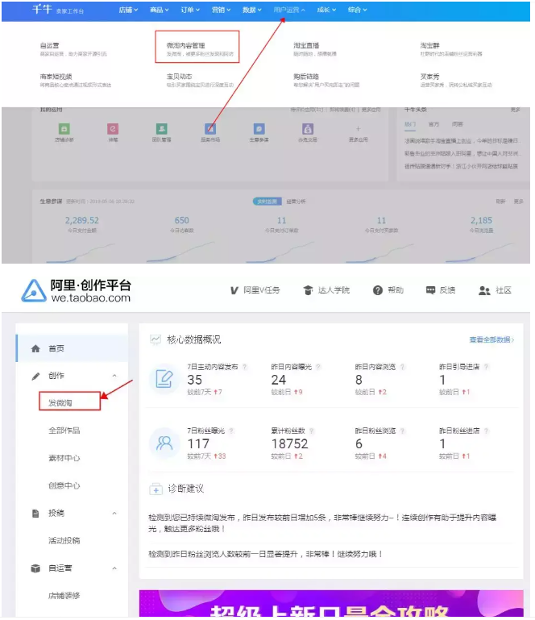
Task: Click the 首页 home icon in sidebar
Action: [35, 348]
